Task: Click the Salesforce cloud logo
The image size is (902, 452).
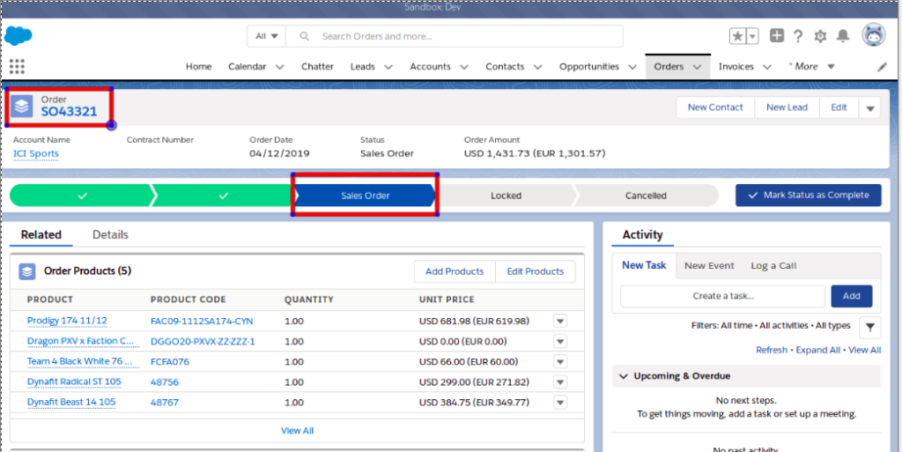Action: [x=18, y=36]
